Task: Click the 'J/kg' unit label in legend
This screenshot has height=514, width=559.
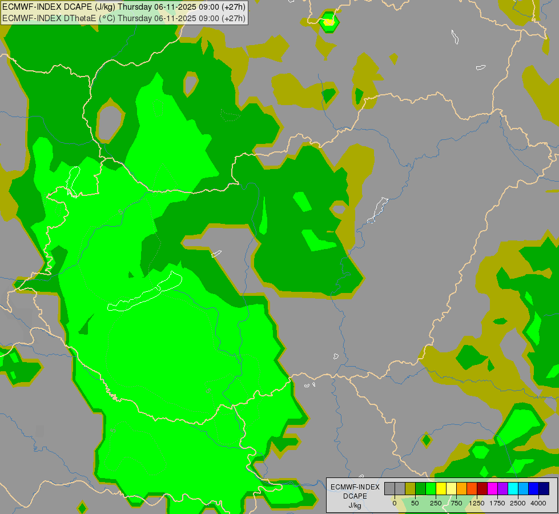Action: point(355,506)
